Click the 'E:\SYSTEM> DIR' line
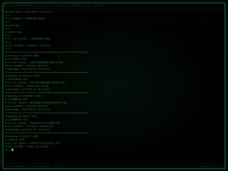Viewport: 228px width, 171px height. pyautogui.click(x=16, y=59)
